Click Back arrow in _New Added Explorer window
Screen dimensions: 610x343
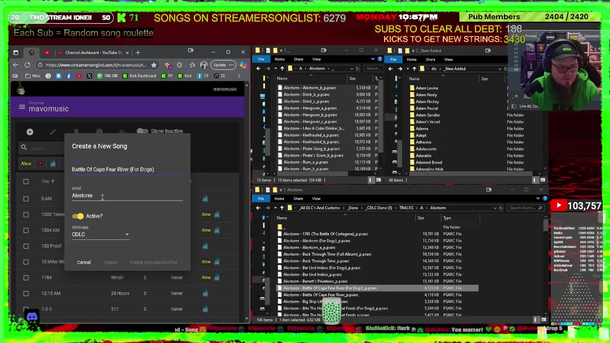pos(390,69)
